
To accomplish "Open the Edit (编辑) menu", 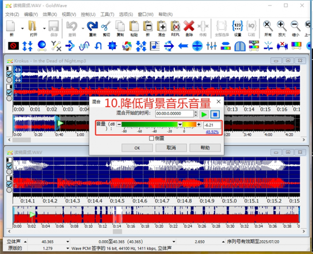I will (31, 14).
